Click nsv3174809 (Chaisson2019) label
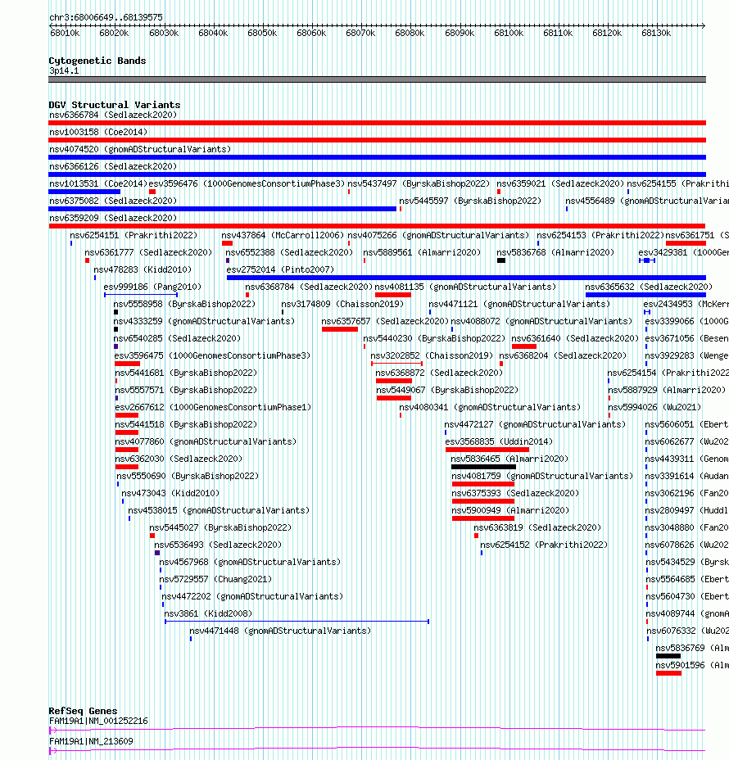729x760 pixels. coord(342,304)
